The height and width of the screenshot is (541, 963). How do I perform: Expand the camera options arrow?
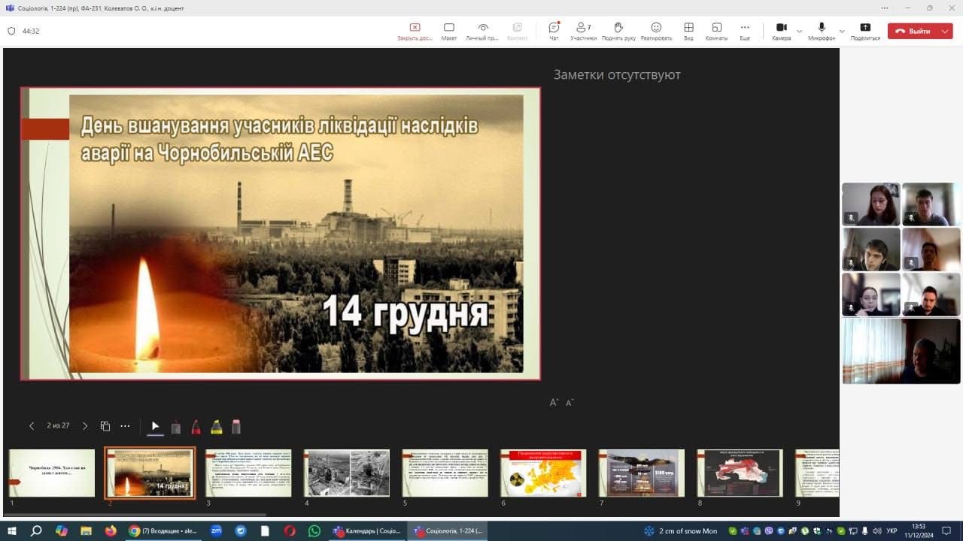pyautogui.click(x=799, y=32)
